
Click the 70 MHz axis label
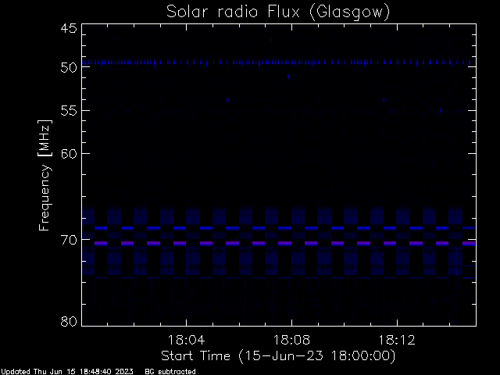click(69, 240)
